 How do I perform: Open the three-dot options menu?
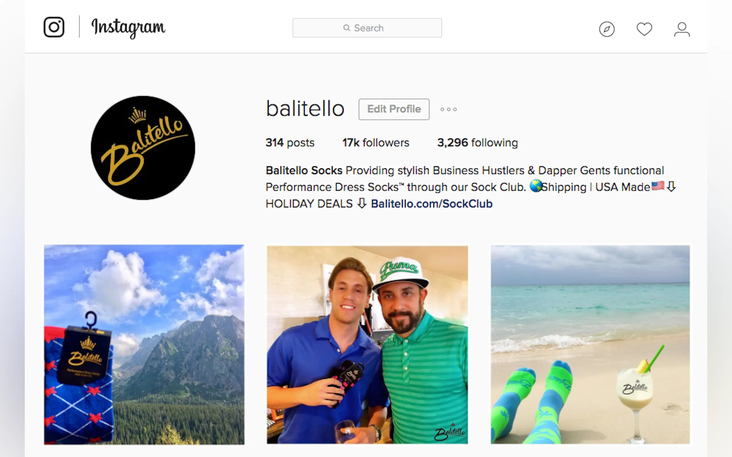(x=448, y=109)
